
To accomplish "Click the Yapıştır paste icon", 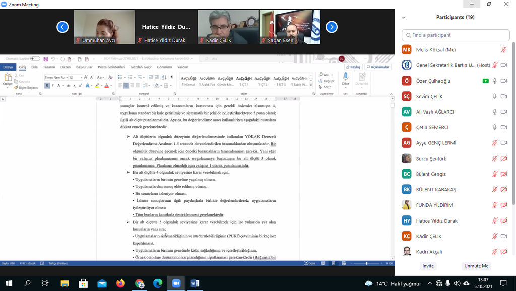I will pyautogui.click(x=8, y=78).
